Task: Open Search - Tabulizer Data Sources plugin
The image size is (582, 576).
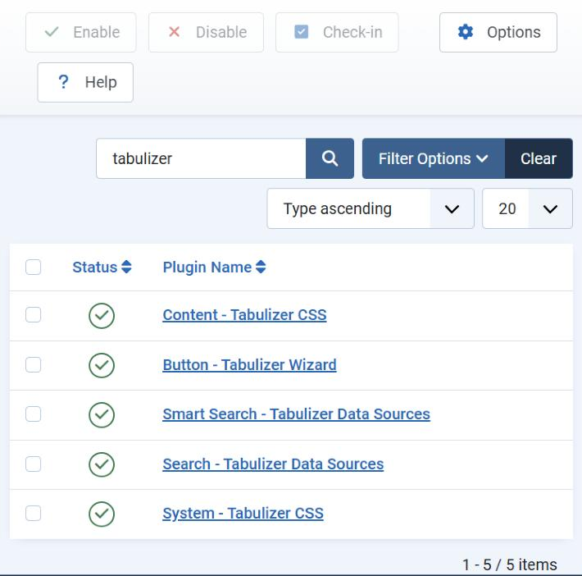Action: 273,464
